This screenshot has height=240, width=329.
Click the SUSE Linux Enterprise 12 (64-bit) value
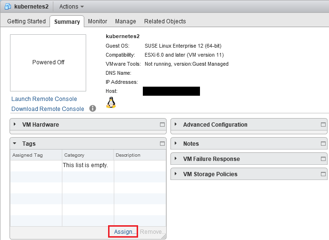tap(183, 46)
